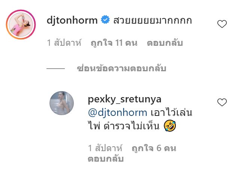
Task: Open djtonhorm's story from the ringed avatar
Action: [x=21, y=24]
